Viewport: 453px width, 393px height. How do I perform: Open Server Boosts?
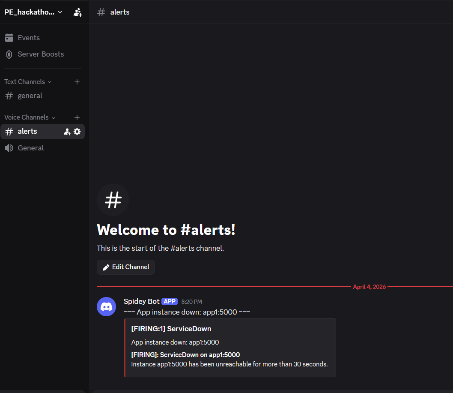[42, 54]
